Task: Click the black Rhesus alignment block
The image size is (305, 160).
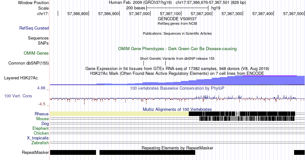Action: pyautogui.click(x=242, y=114)
